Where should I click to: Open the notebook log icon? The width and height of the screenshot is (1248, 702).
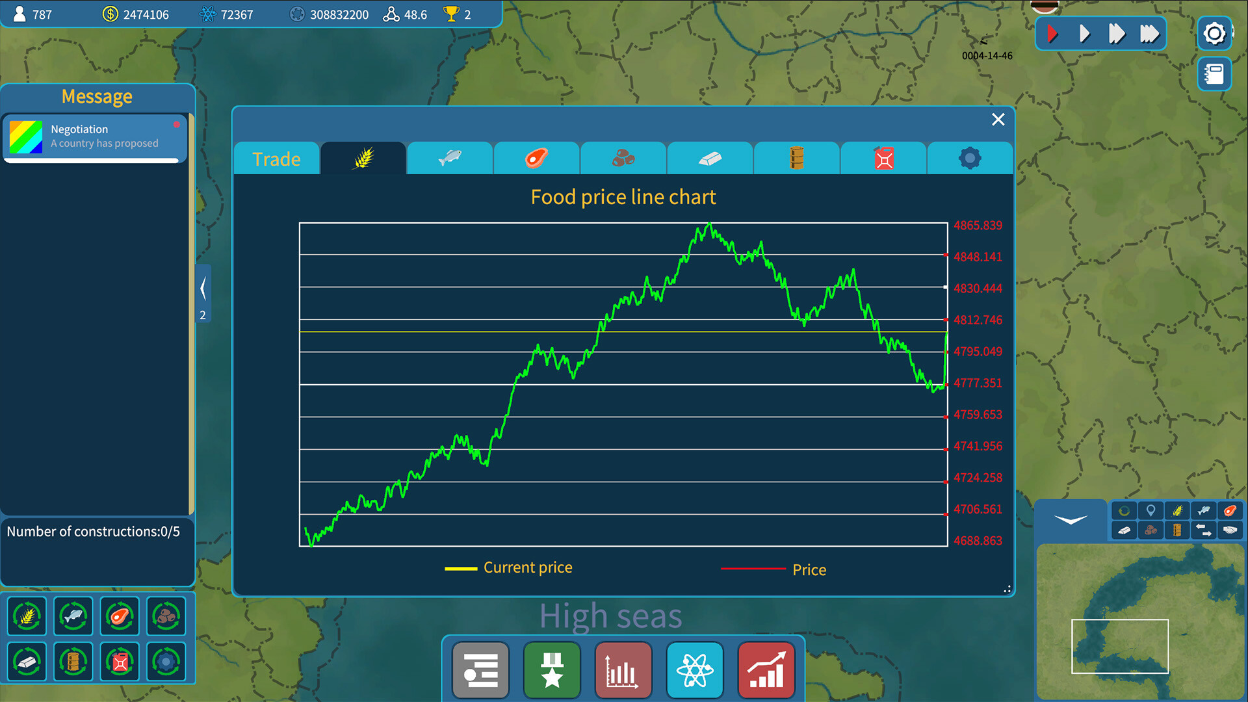(1214, 74)
